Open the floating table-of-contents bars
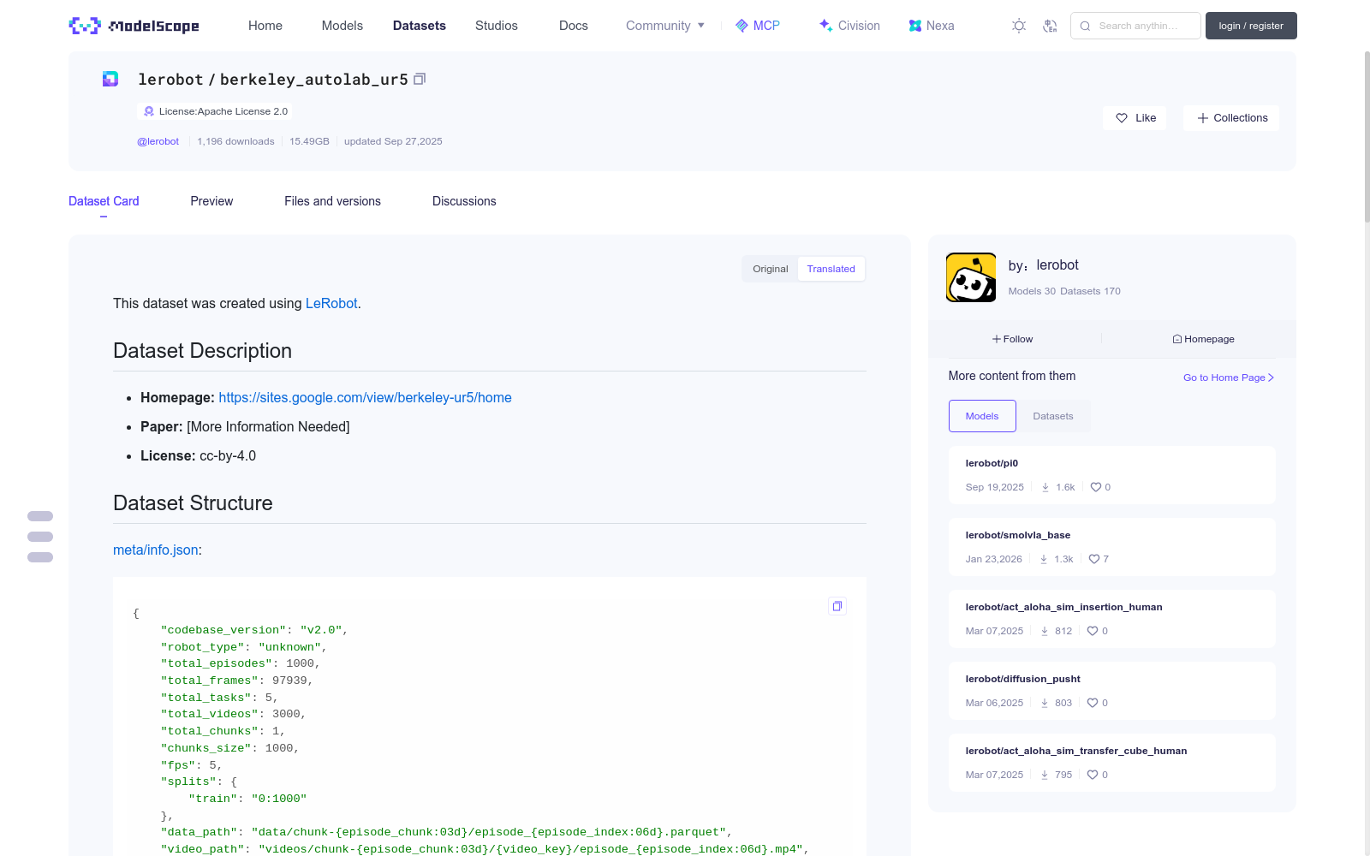 click(x=40, y=537)
